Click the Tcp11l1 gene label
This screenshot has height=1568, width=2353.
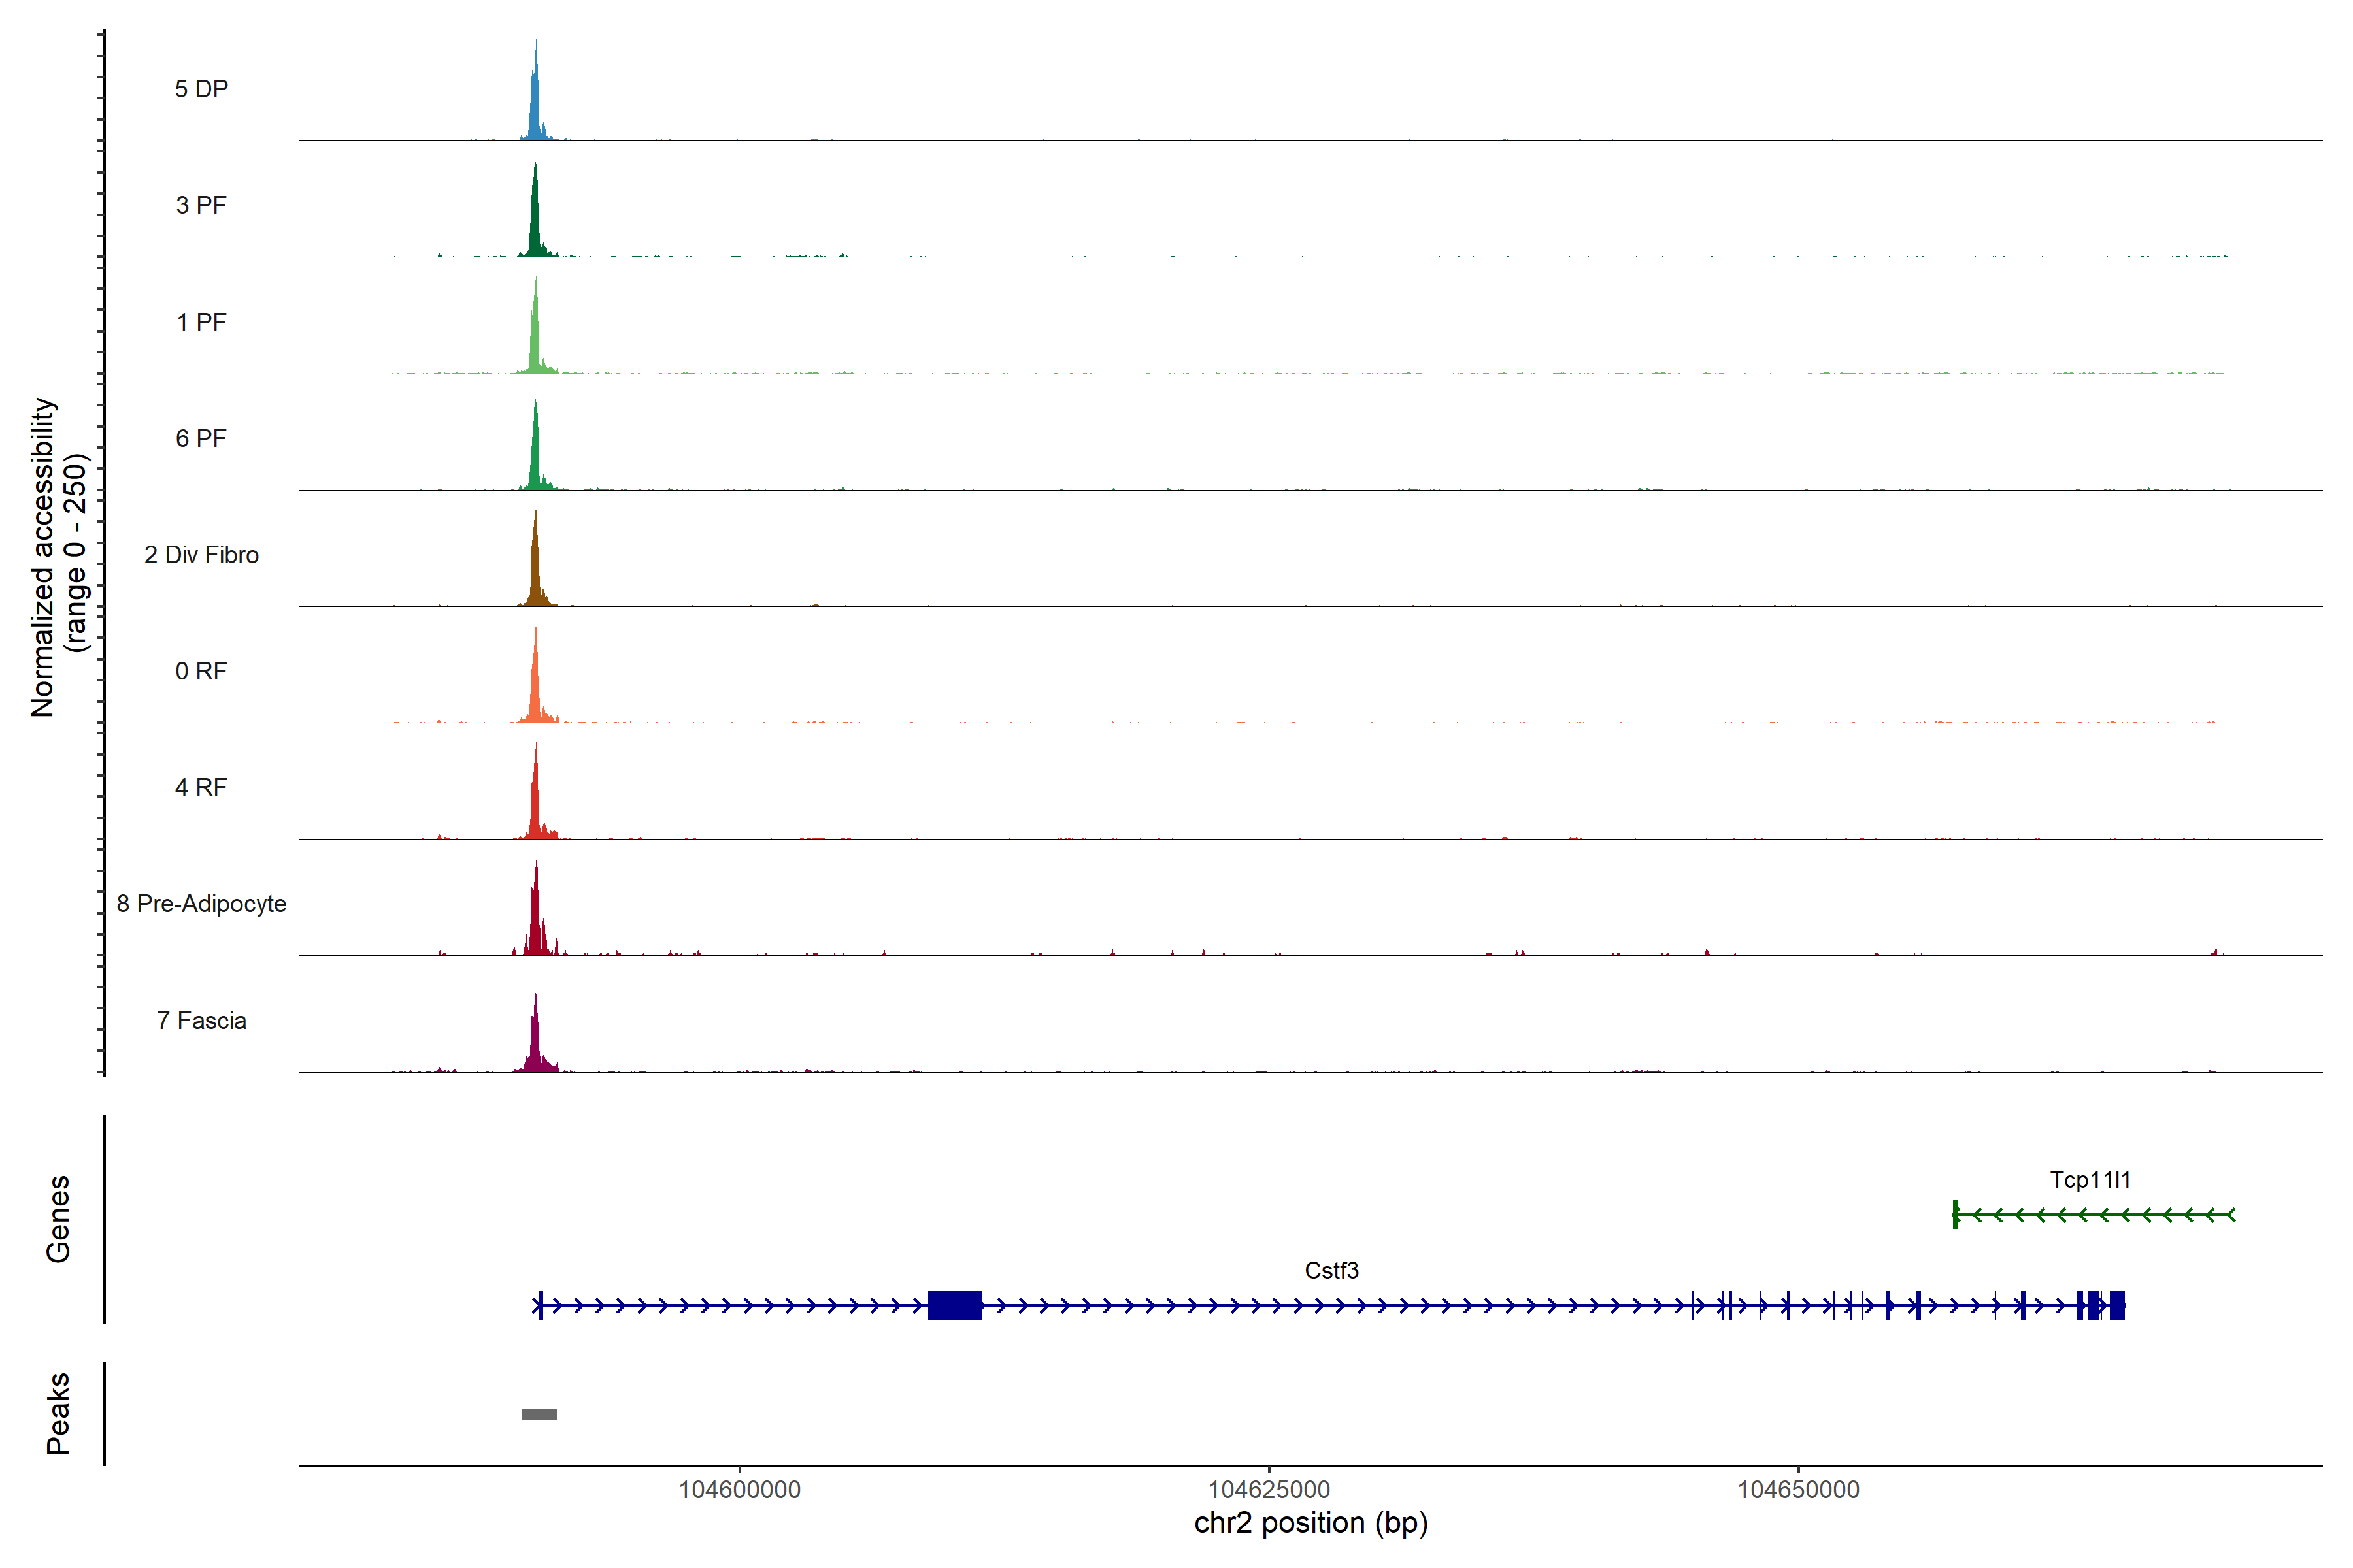(x=2090, y=1180)
